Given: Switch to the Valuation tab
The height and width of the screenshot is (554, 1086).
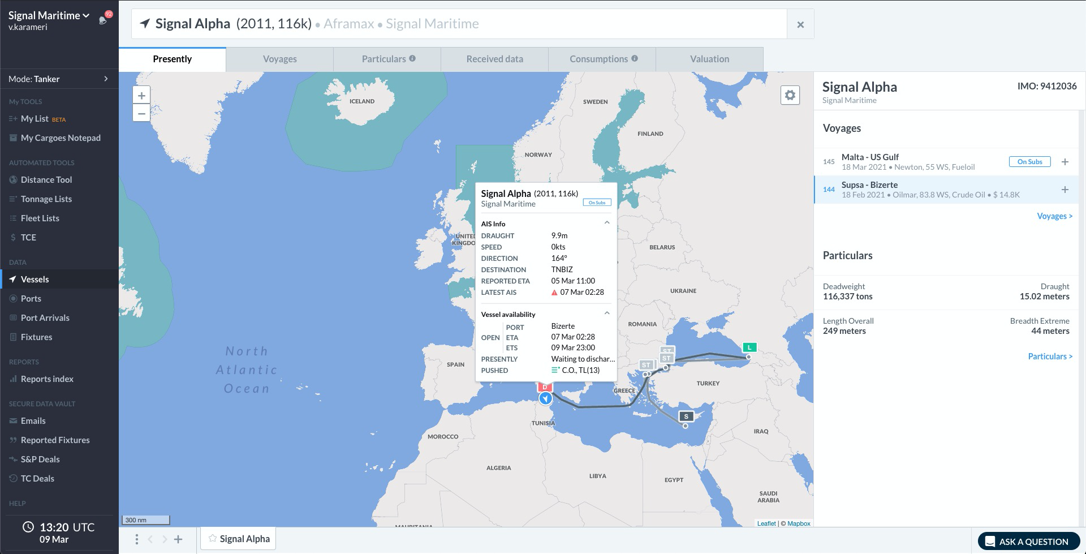Looking at the screenshot, I should [x=709, y=59].
